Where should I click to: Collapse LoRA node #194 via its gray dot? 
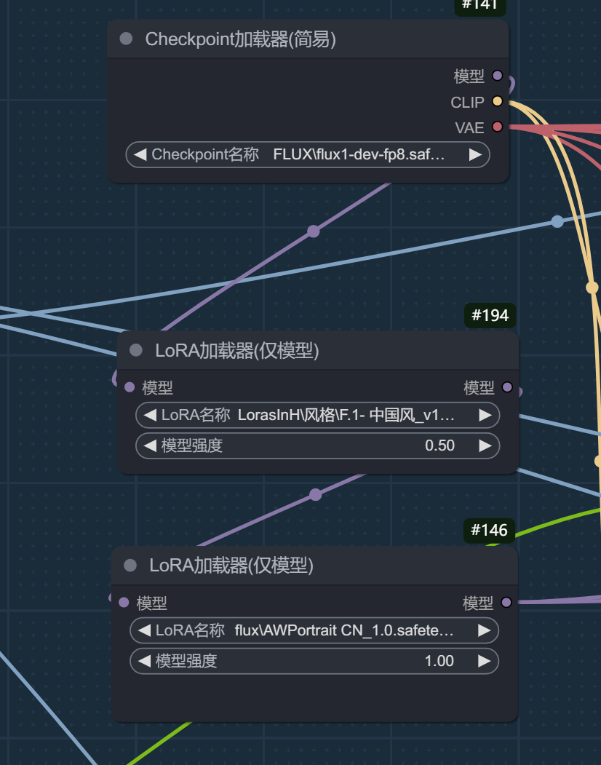(136, 350)
